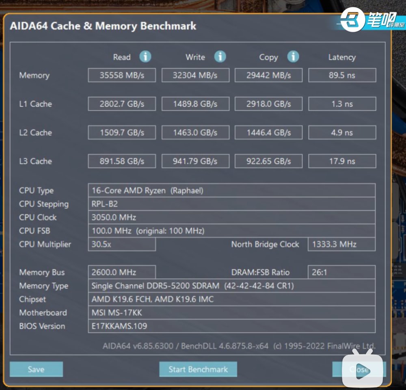Viewport: 406px width, 390px height.
Task: Click the Copy column header label
Action: (x=268, y=57)
